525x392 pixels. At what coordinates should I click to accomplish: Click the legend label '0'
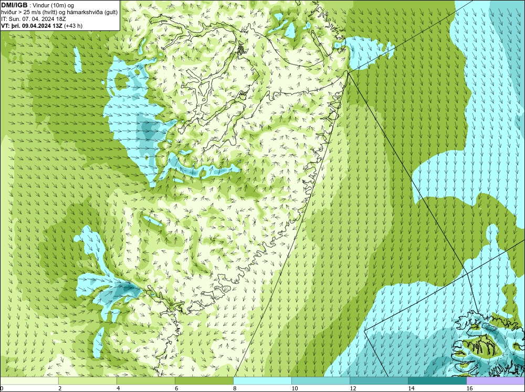[2, 388]
